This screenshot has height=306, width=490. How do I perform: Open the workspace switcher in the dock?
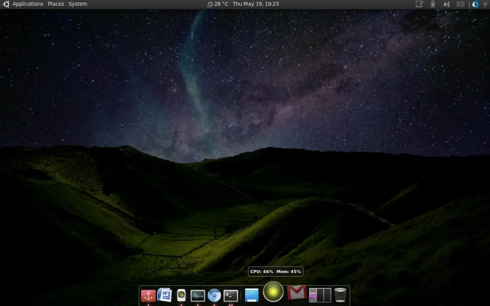(320, 295)
